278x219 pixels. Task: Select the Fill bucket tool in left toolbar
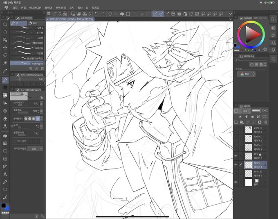click(5, 136)
